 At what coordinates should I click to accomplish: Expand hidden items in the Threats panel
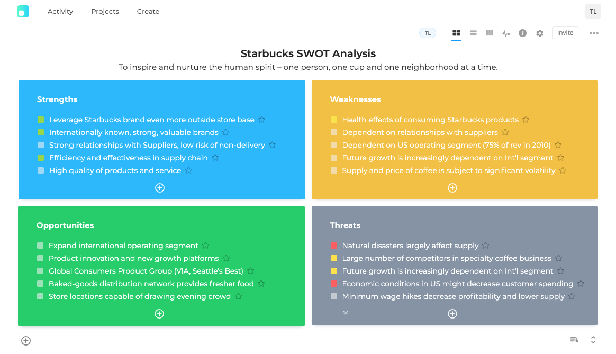coord(346,313)
